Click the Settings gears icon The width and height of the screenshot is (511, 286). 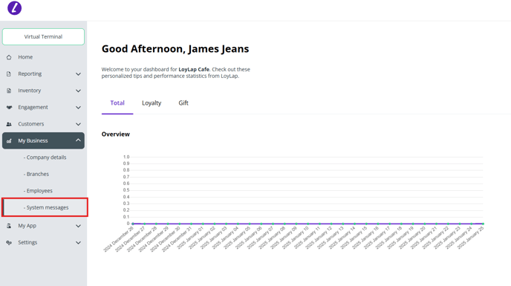[x=9, y=243]
